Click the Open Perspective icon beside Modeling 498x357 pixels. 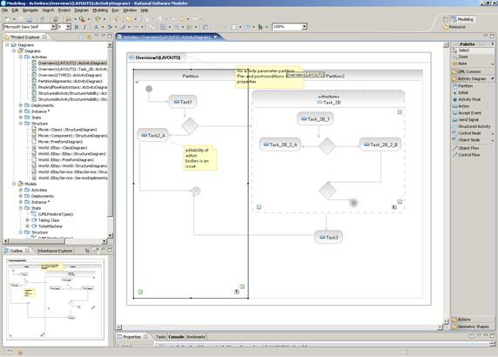445,19
